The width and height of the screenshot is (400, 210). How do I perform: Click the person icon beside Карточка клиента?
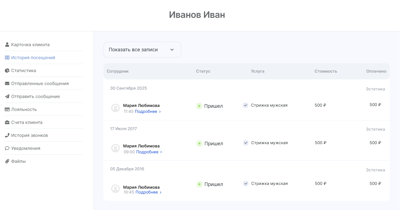click(x=7, y=45)
